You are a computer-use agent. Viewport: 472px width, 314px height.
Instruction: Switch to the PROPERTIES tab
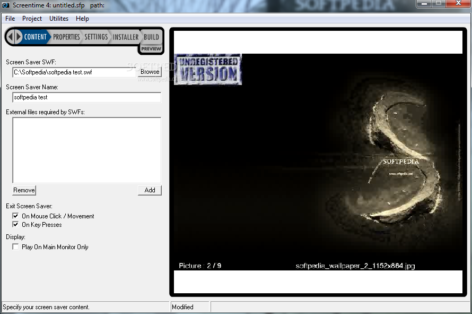click(x=66, y=37)
